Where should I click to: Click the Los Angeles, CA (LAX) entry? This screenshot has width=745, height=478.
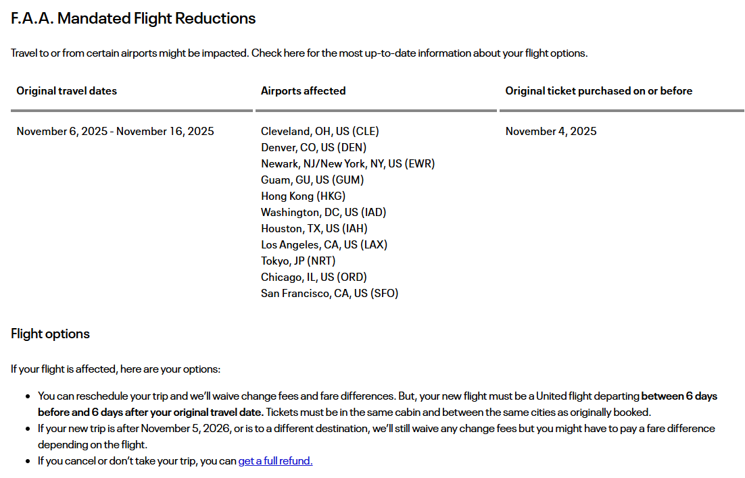point(324,245)
